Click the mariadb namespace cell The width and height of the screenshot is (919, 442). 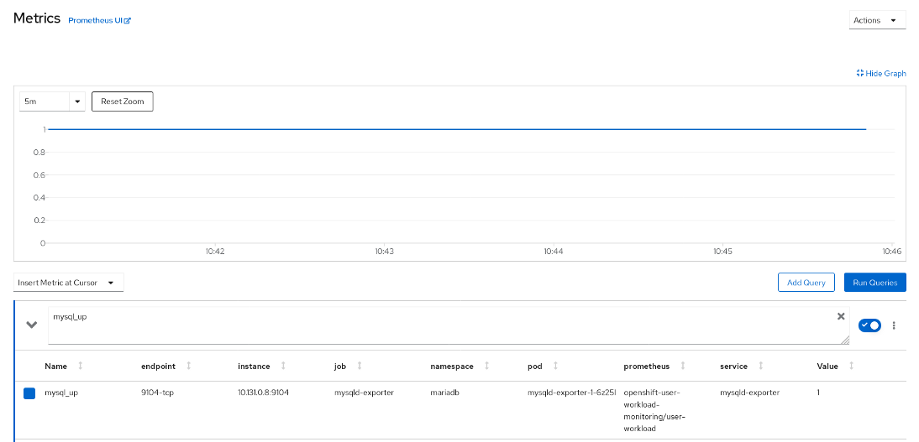444,393
